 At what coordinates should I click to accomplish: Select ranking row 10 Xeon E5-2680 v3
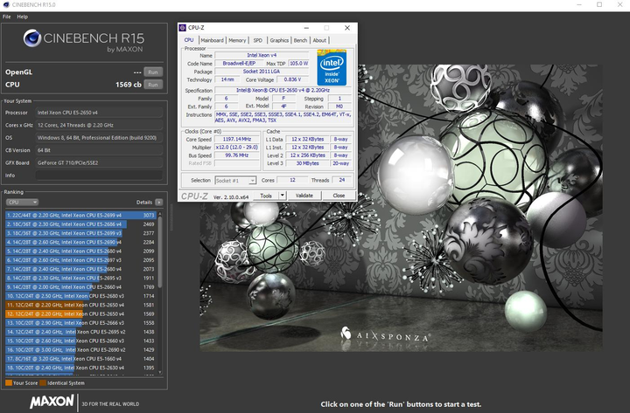click(80, 296)
